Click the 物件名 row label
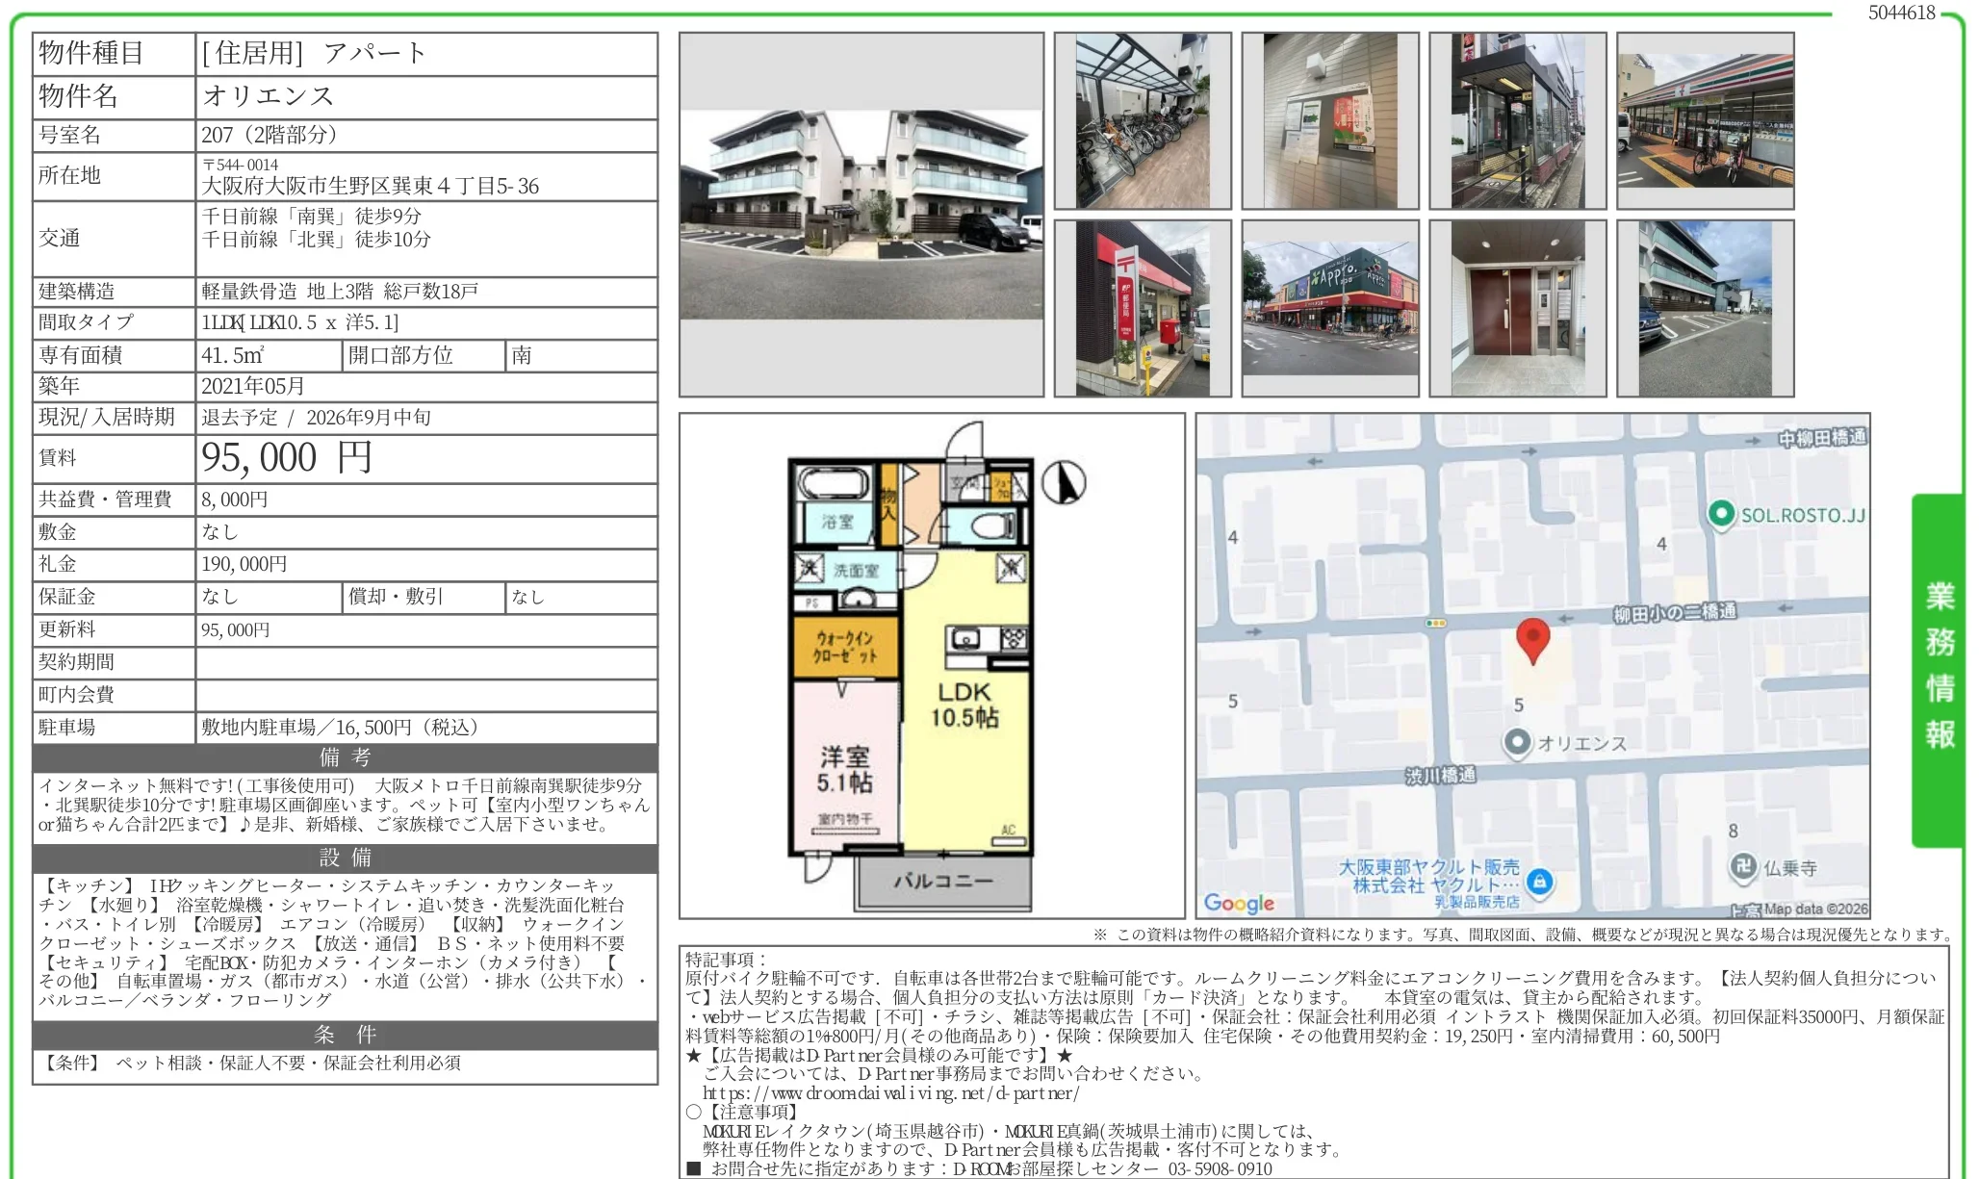 tap(78, 96)
